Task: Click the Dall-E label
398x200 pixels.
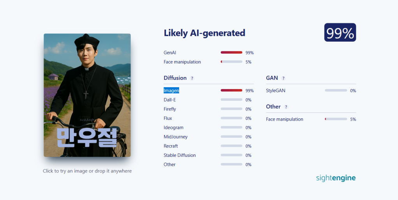Action: point(170,100)
